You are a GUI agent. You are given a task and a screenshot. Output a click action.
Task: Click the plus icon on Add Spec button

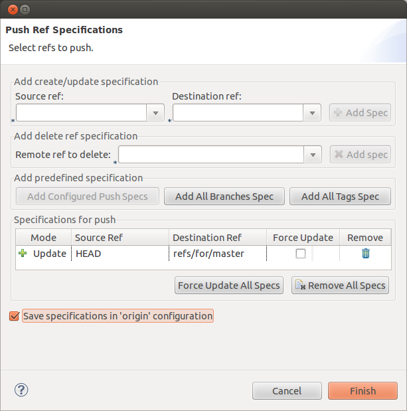338,112
